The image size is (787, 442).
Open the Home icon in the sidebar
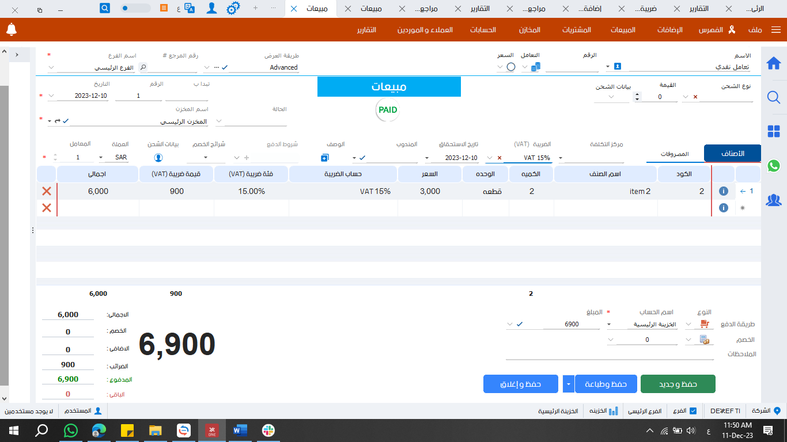773,63
